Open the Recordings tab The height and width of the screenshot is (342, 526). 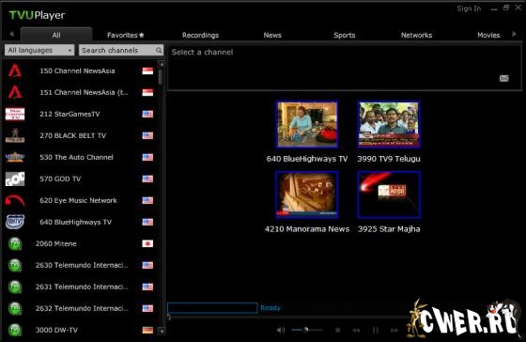click(x=200, y=35)
